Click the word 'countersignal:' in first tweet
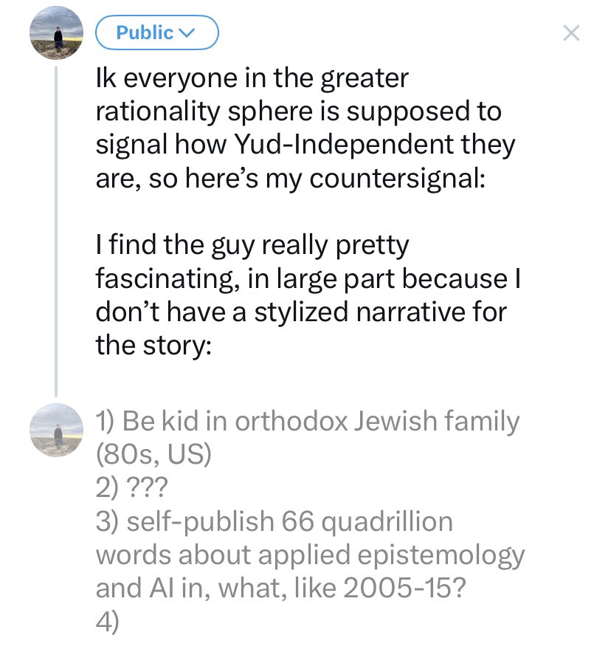Image resolution: width=611 pixels, height=652 pixels. point(397,179)
